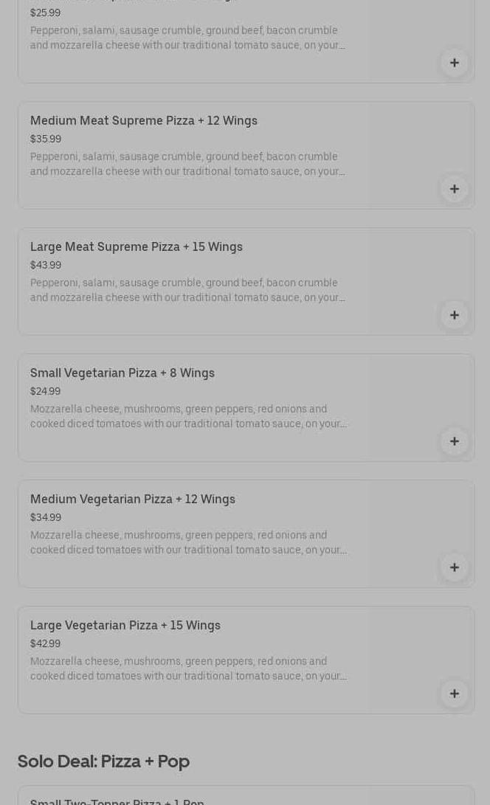This screenshot has height=805, width=490.
Task: Click the $34.99 price label
Action: (46, 517)
